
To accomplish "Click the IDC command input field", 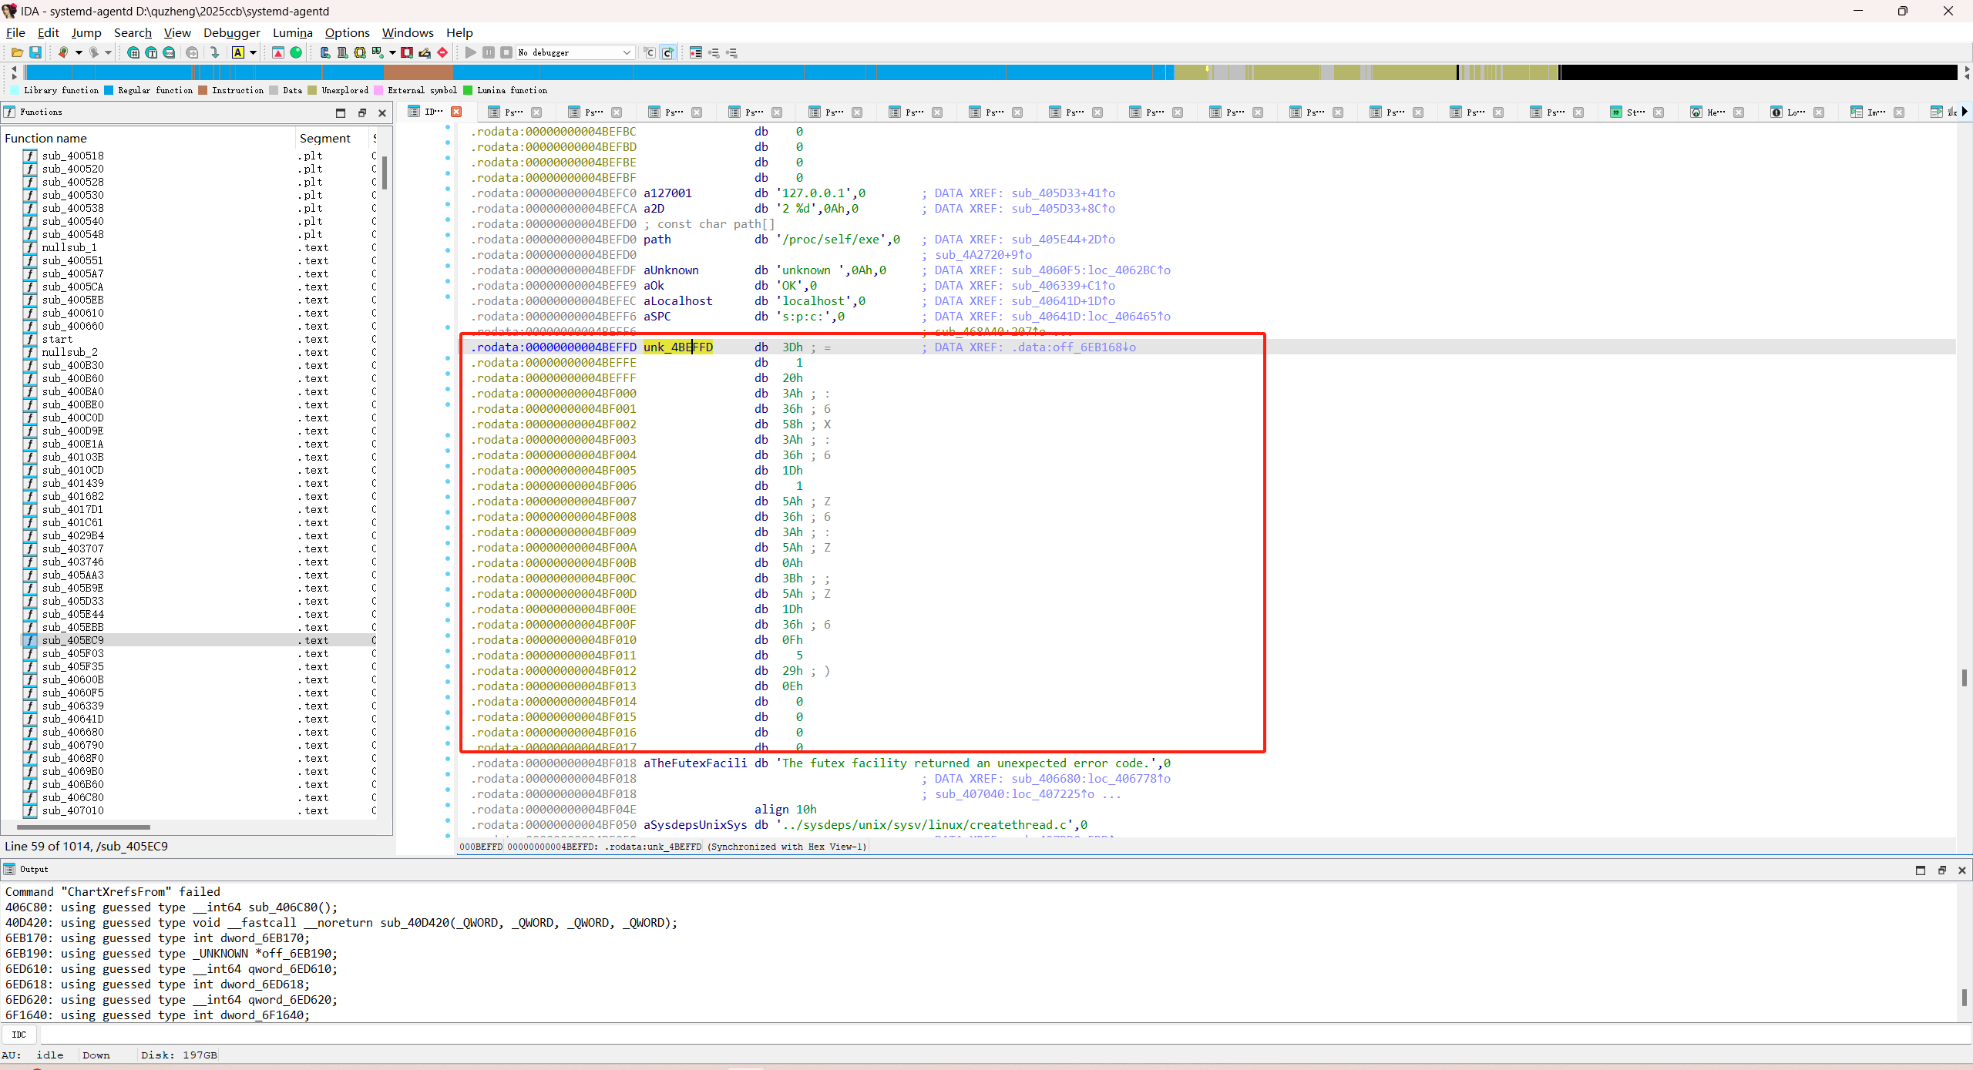I will click(1002, 1035).
